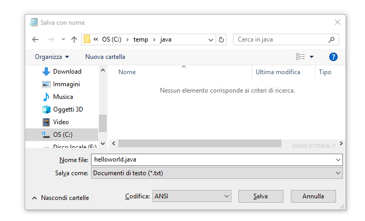Click the back navigation arrow
Image resolution: width=365 pixels, height=221 pixels.
[35, 39]
